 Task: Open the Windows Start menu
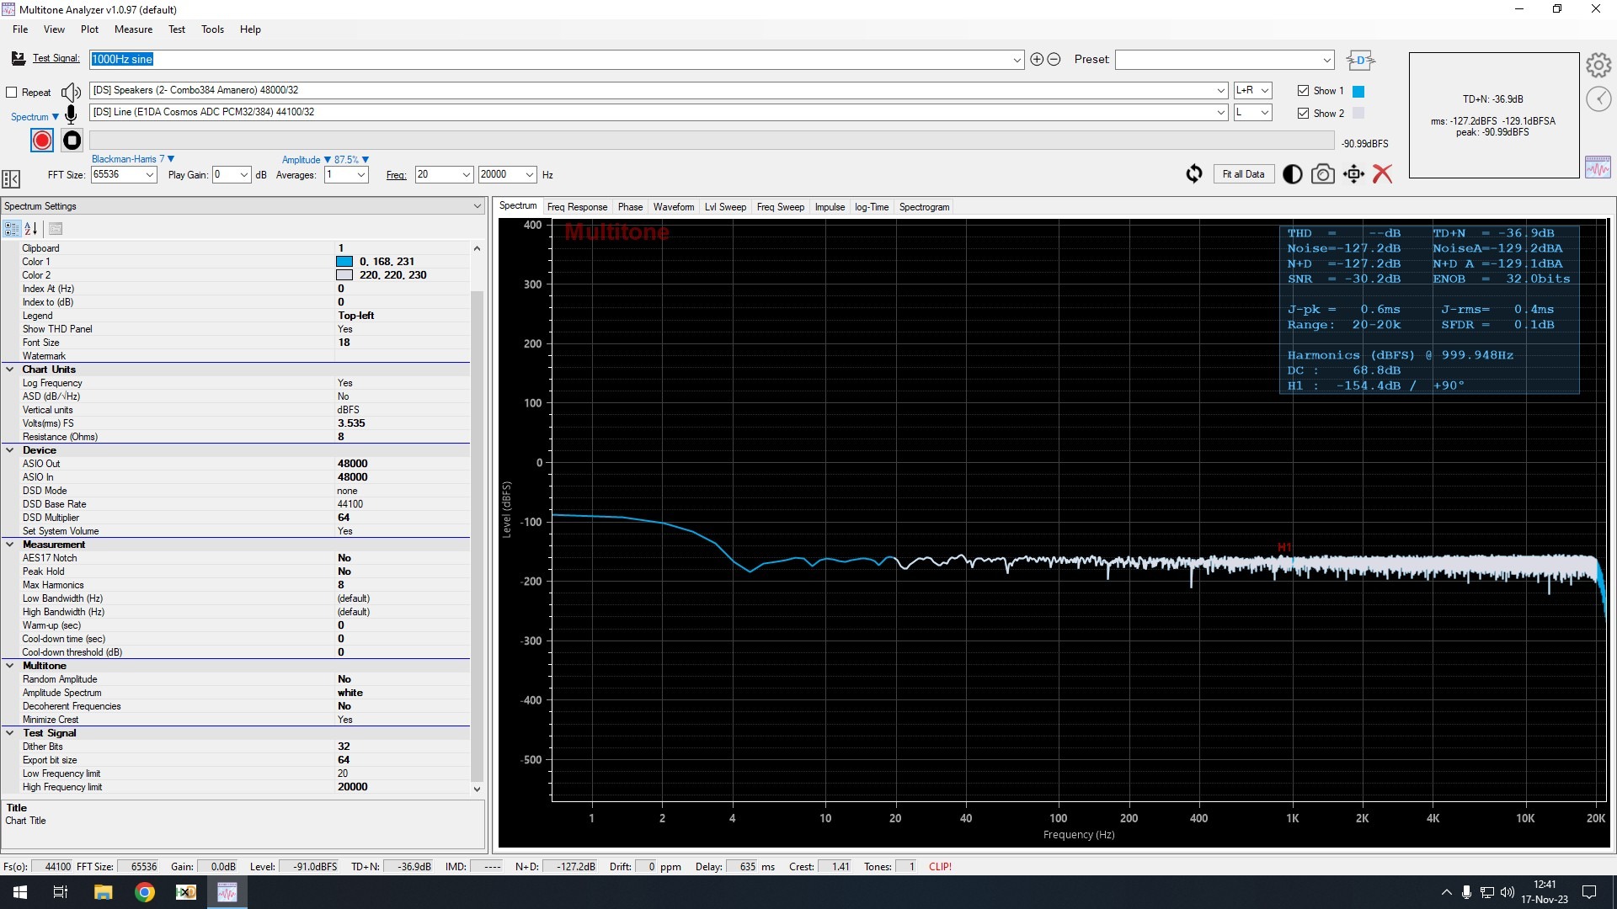(20, 892)
